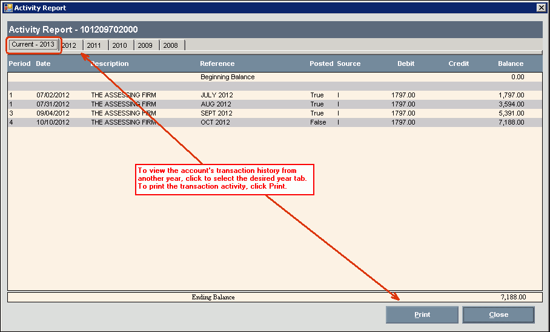The width and height of the screenshot is (550, 332).
Task: View the 2010 transaction history tab
Action: pos(119,45)
